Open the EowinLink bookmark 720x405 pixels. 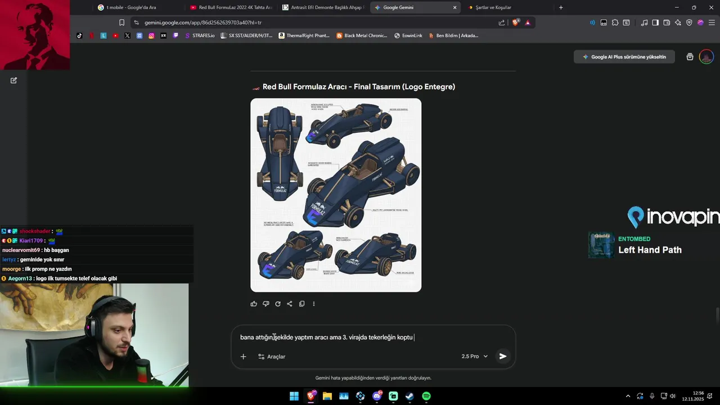(408, 35)
